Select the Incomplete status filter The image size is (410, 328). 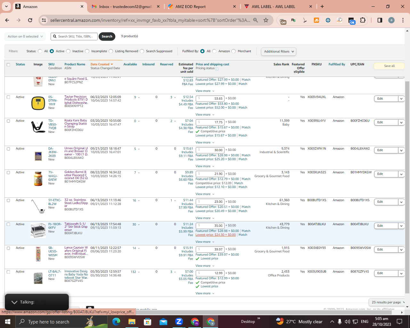click(87, 51)
